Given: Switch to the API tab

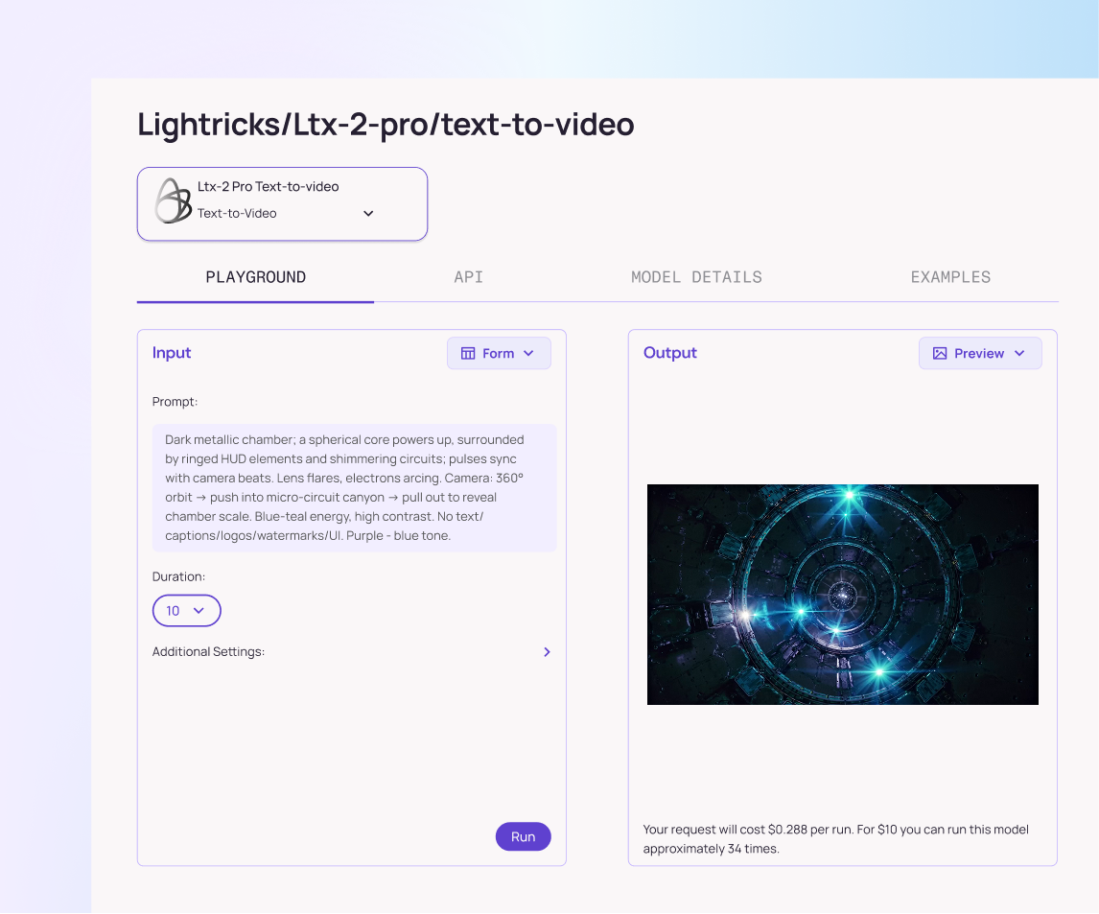Looking at the screenshot, I should click(x=468, y=277).
